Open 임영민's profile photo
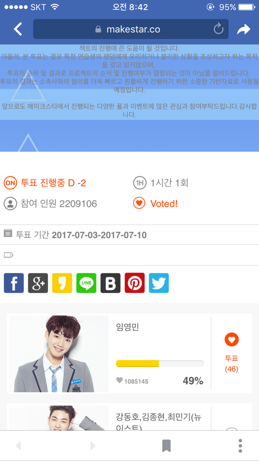The height and width of the screenshot is (461, 259). pyautogui.click(x=59, y=354)
